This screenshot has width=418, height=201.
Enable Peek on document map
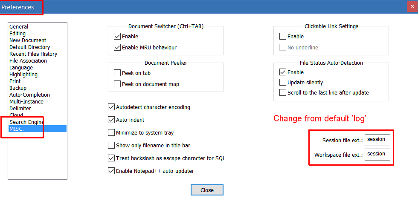[x=117, y=84]
